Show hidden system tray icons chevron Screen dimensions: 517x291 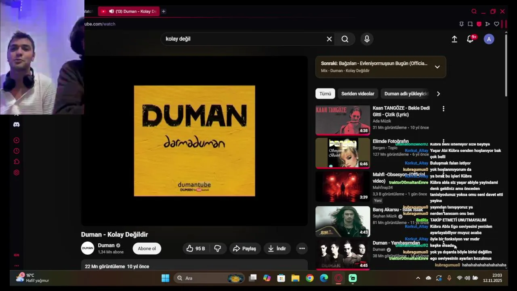coord(418,278)
